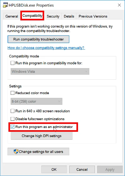Enable Run this program in compatibility mode
The image size is (125, 176).
(13, 63)
